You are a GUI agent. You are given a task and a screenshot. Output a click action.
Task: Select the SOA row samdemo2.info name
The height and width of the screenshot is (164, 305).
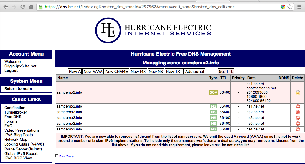(69, 92)
